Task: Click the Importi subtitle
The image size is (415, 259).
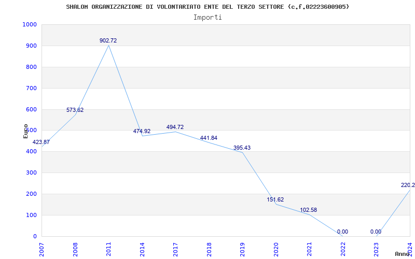Action: (208, 18)
